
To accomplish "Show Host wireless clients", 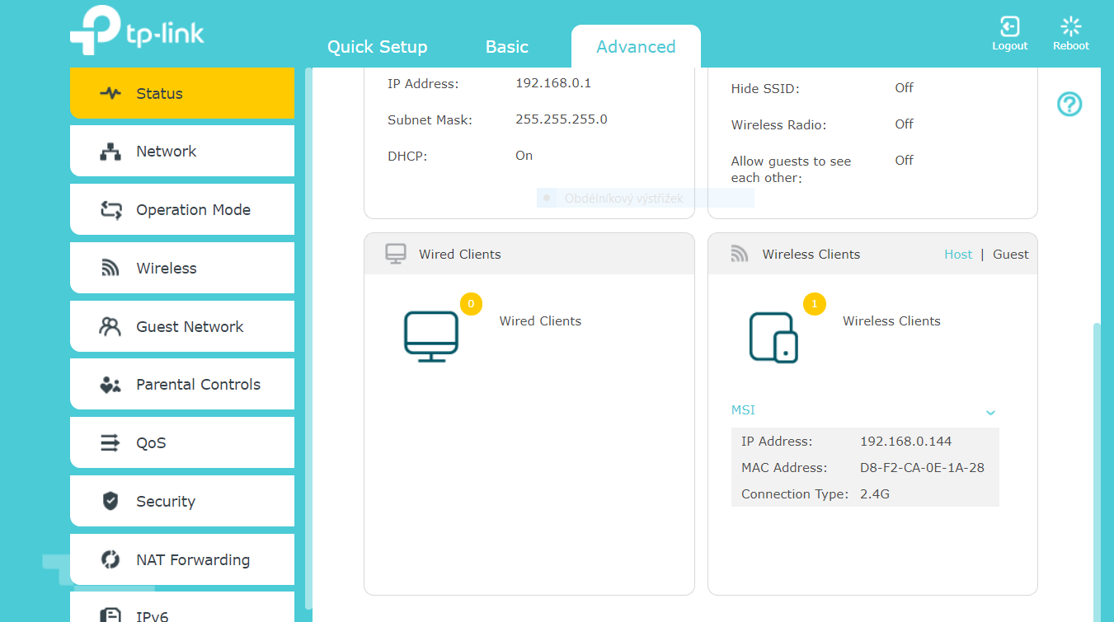I will click(957, 255).
